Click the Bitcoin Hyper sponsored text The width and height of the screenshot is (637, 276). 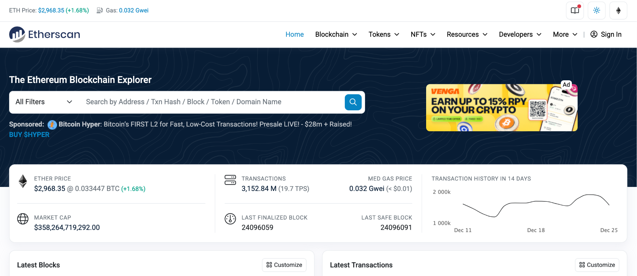tap(205, 125)
